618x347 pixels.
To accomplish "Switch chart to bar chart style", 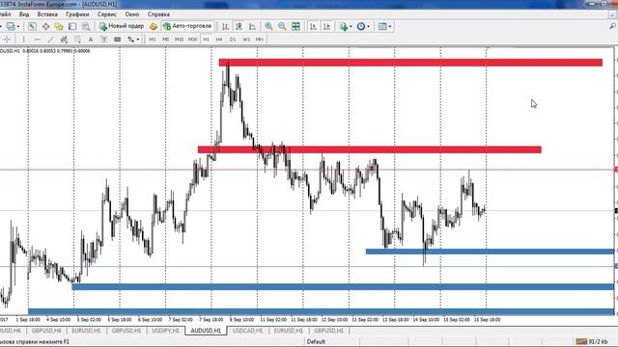I will coord(225,26).
